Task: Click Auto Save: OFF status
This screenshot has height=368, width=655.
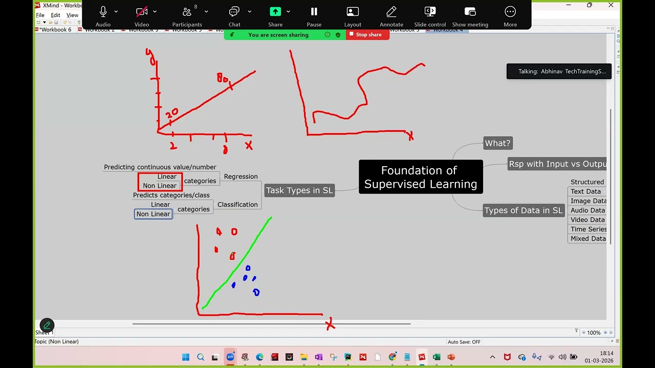Action: click(x=464, y=342)
